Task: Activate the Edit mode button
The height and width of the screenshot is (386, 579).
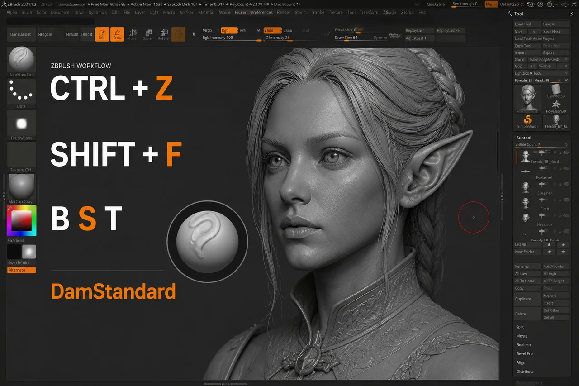Action: click(x=102, y=34)
